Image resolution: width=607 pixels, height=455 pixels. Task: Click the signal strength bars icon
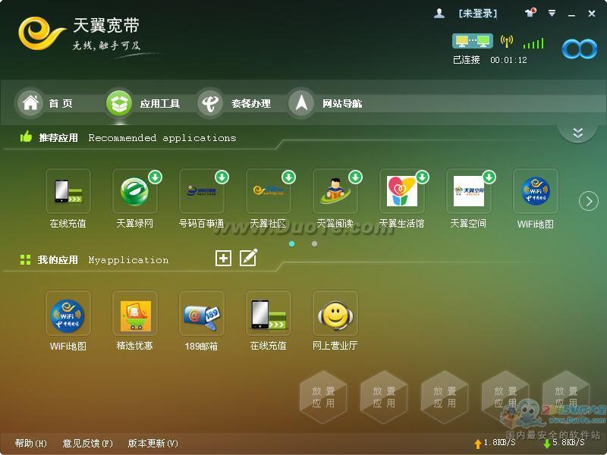tap(533, 43)
